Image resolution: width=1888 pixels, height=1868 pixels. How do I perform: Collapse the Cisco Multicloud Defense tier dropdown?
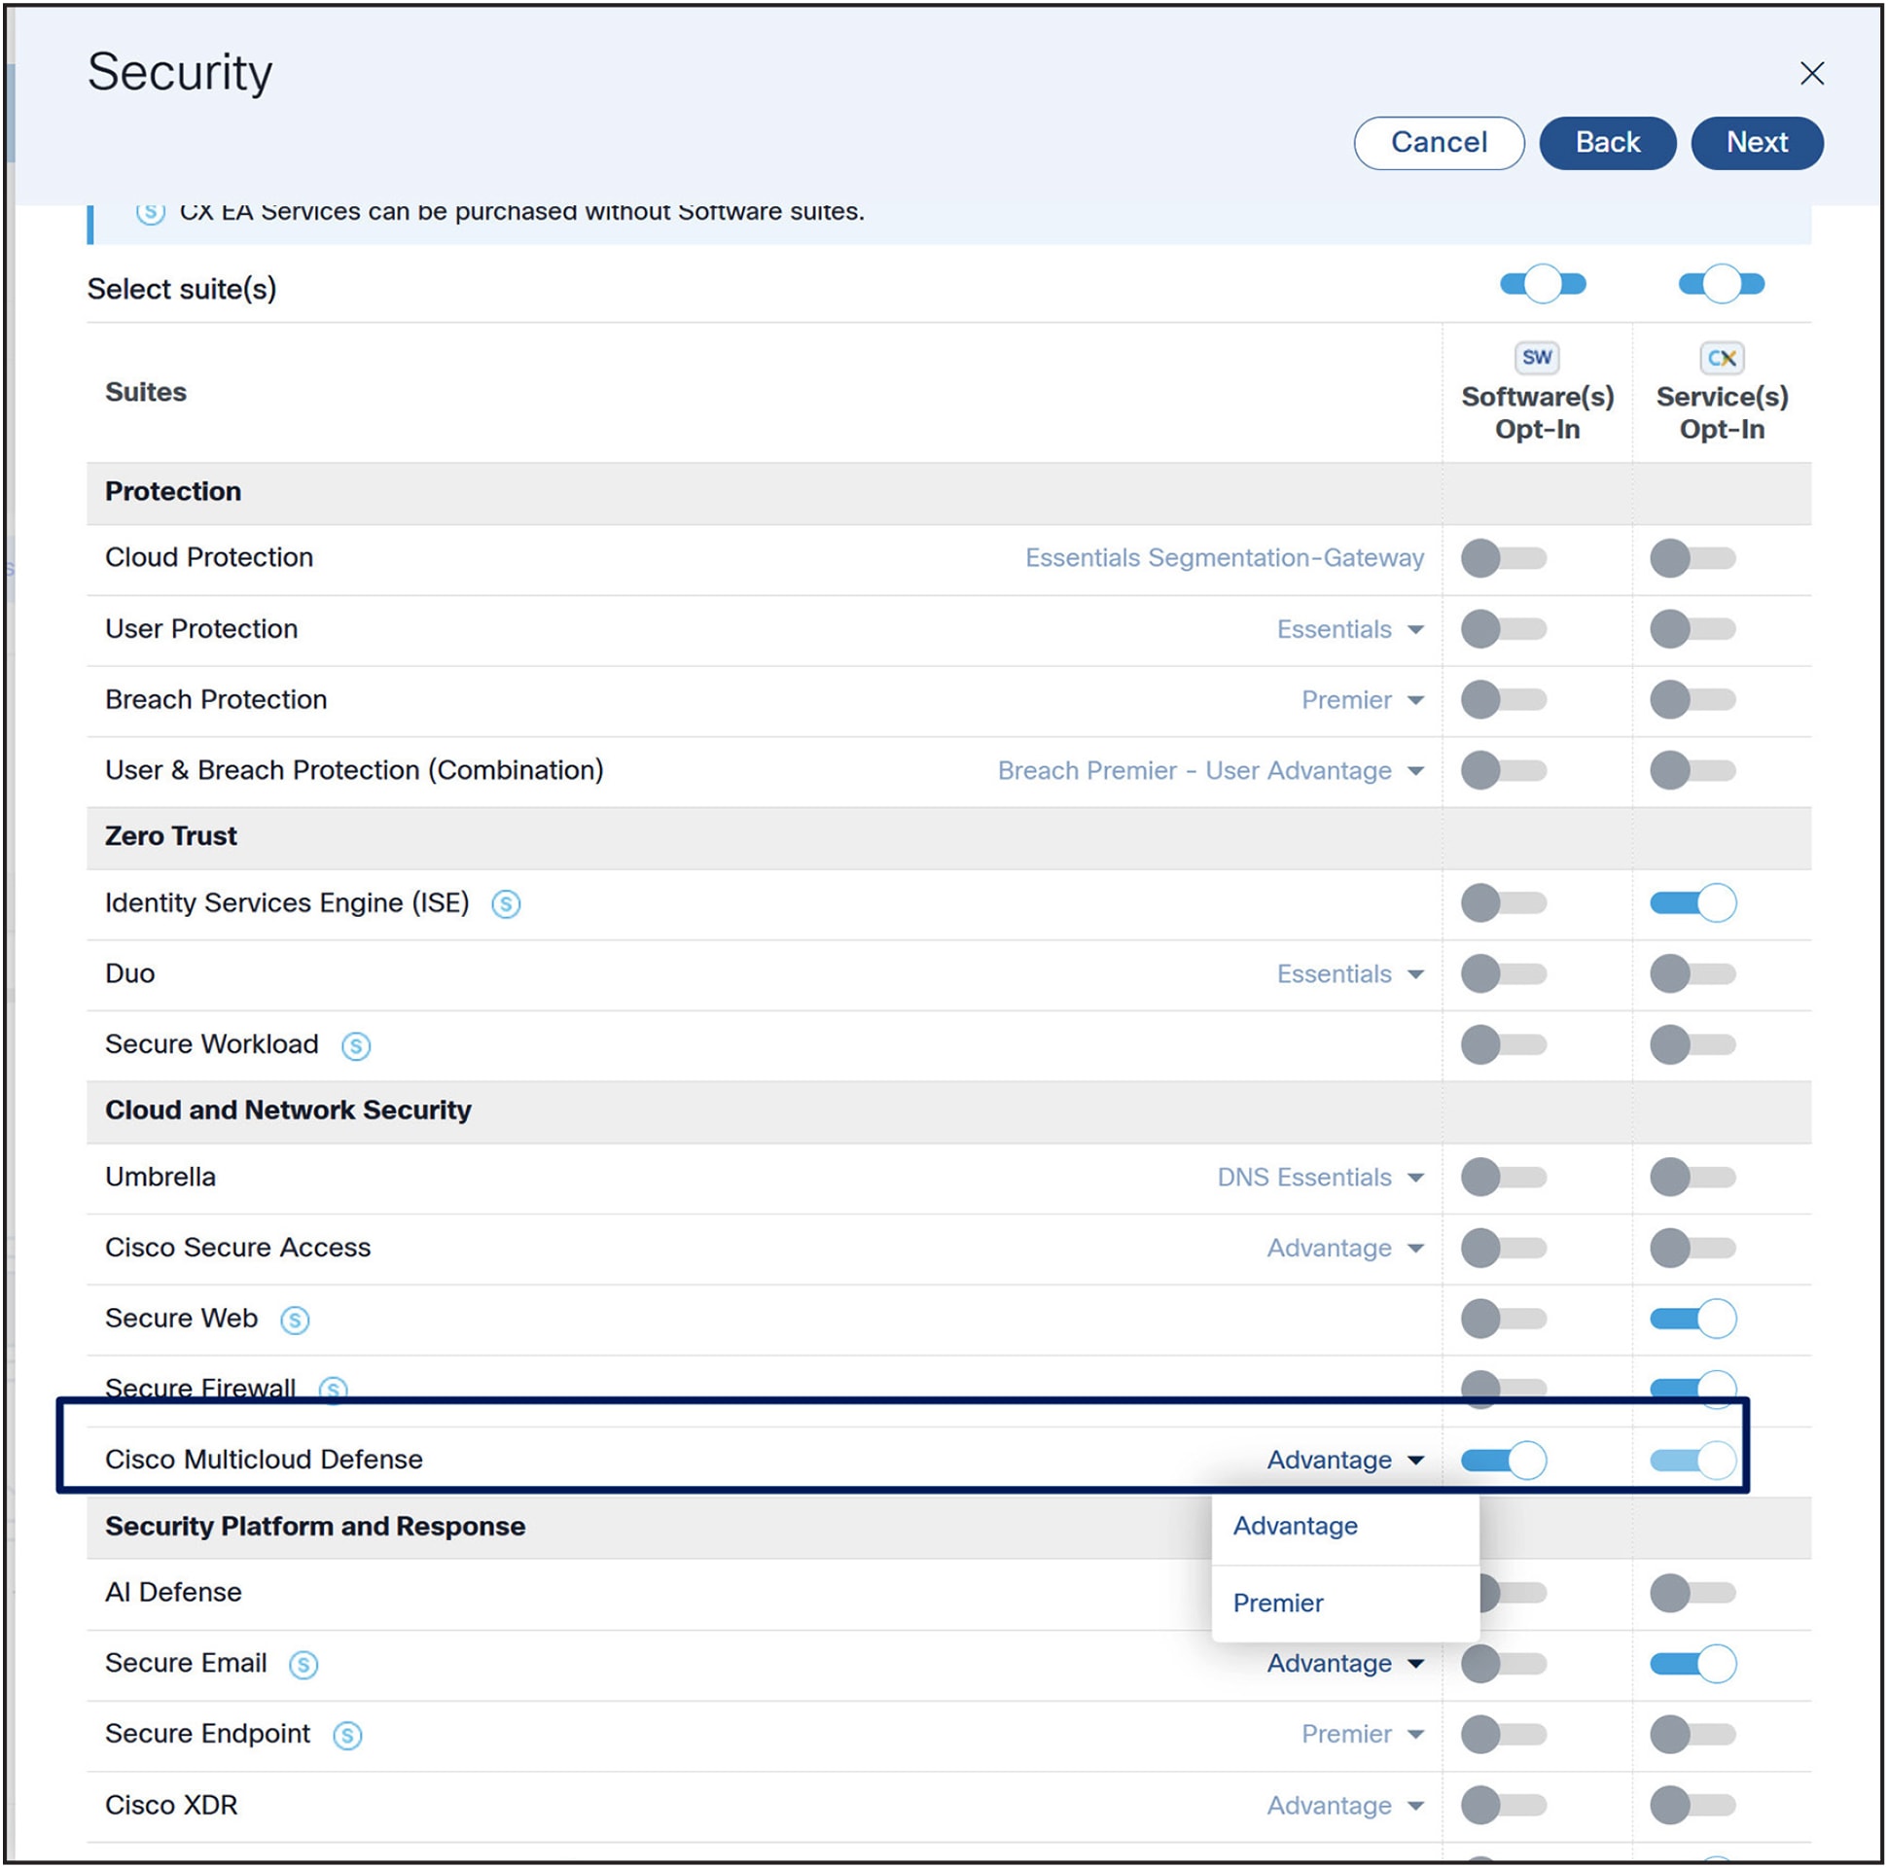1344,1461
